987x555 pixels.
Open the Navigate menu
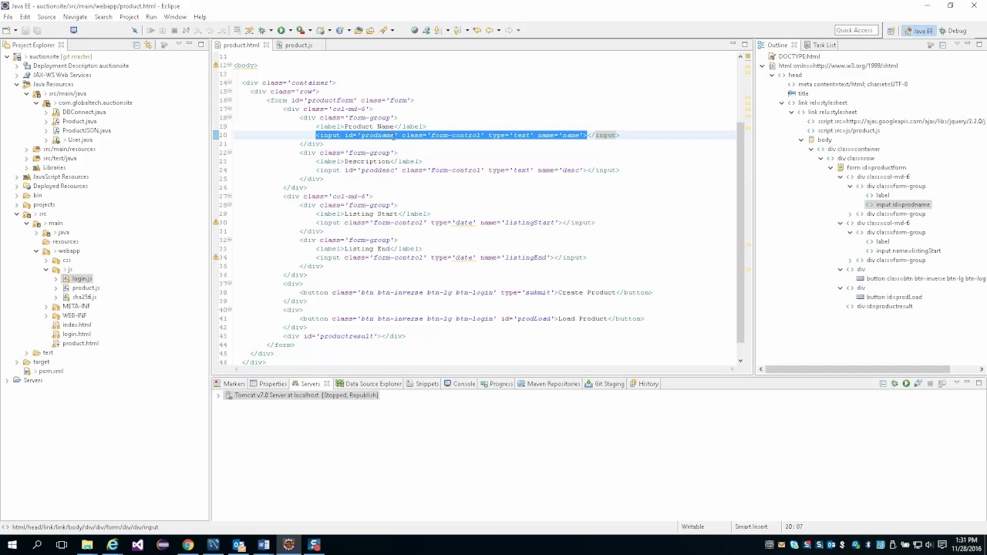75,16
